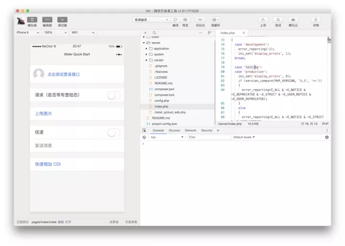The height and width of the screenshot is (246, 345).
Task: Toggle the 请求 login-state switch
Action: point(113,95)
